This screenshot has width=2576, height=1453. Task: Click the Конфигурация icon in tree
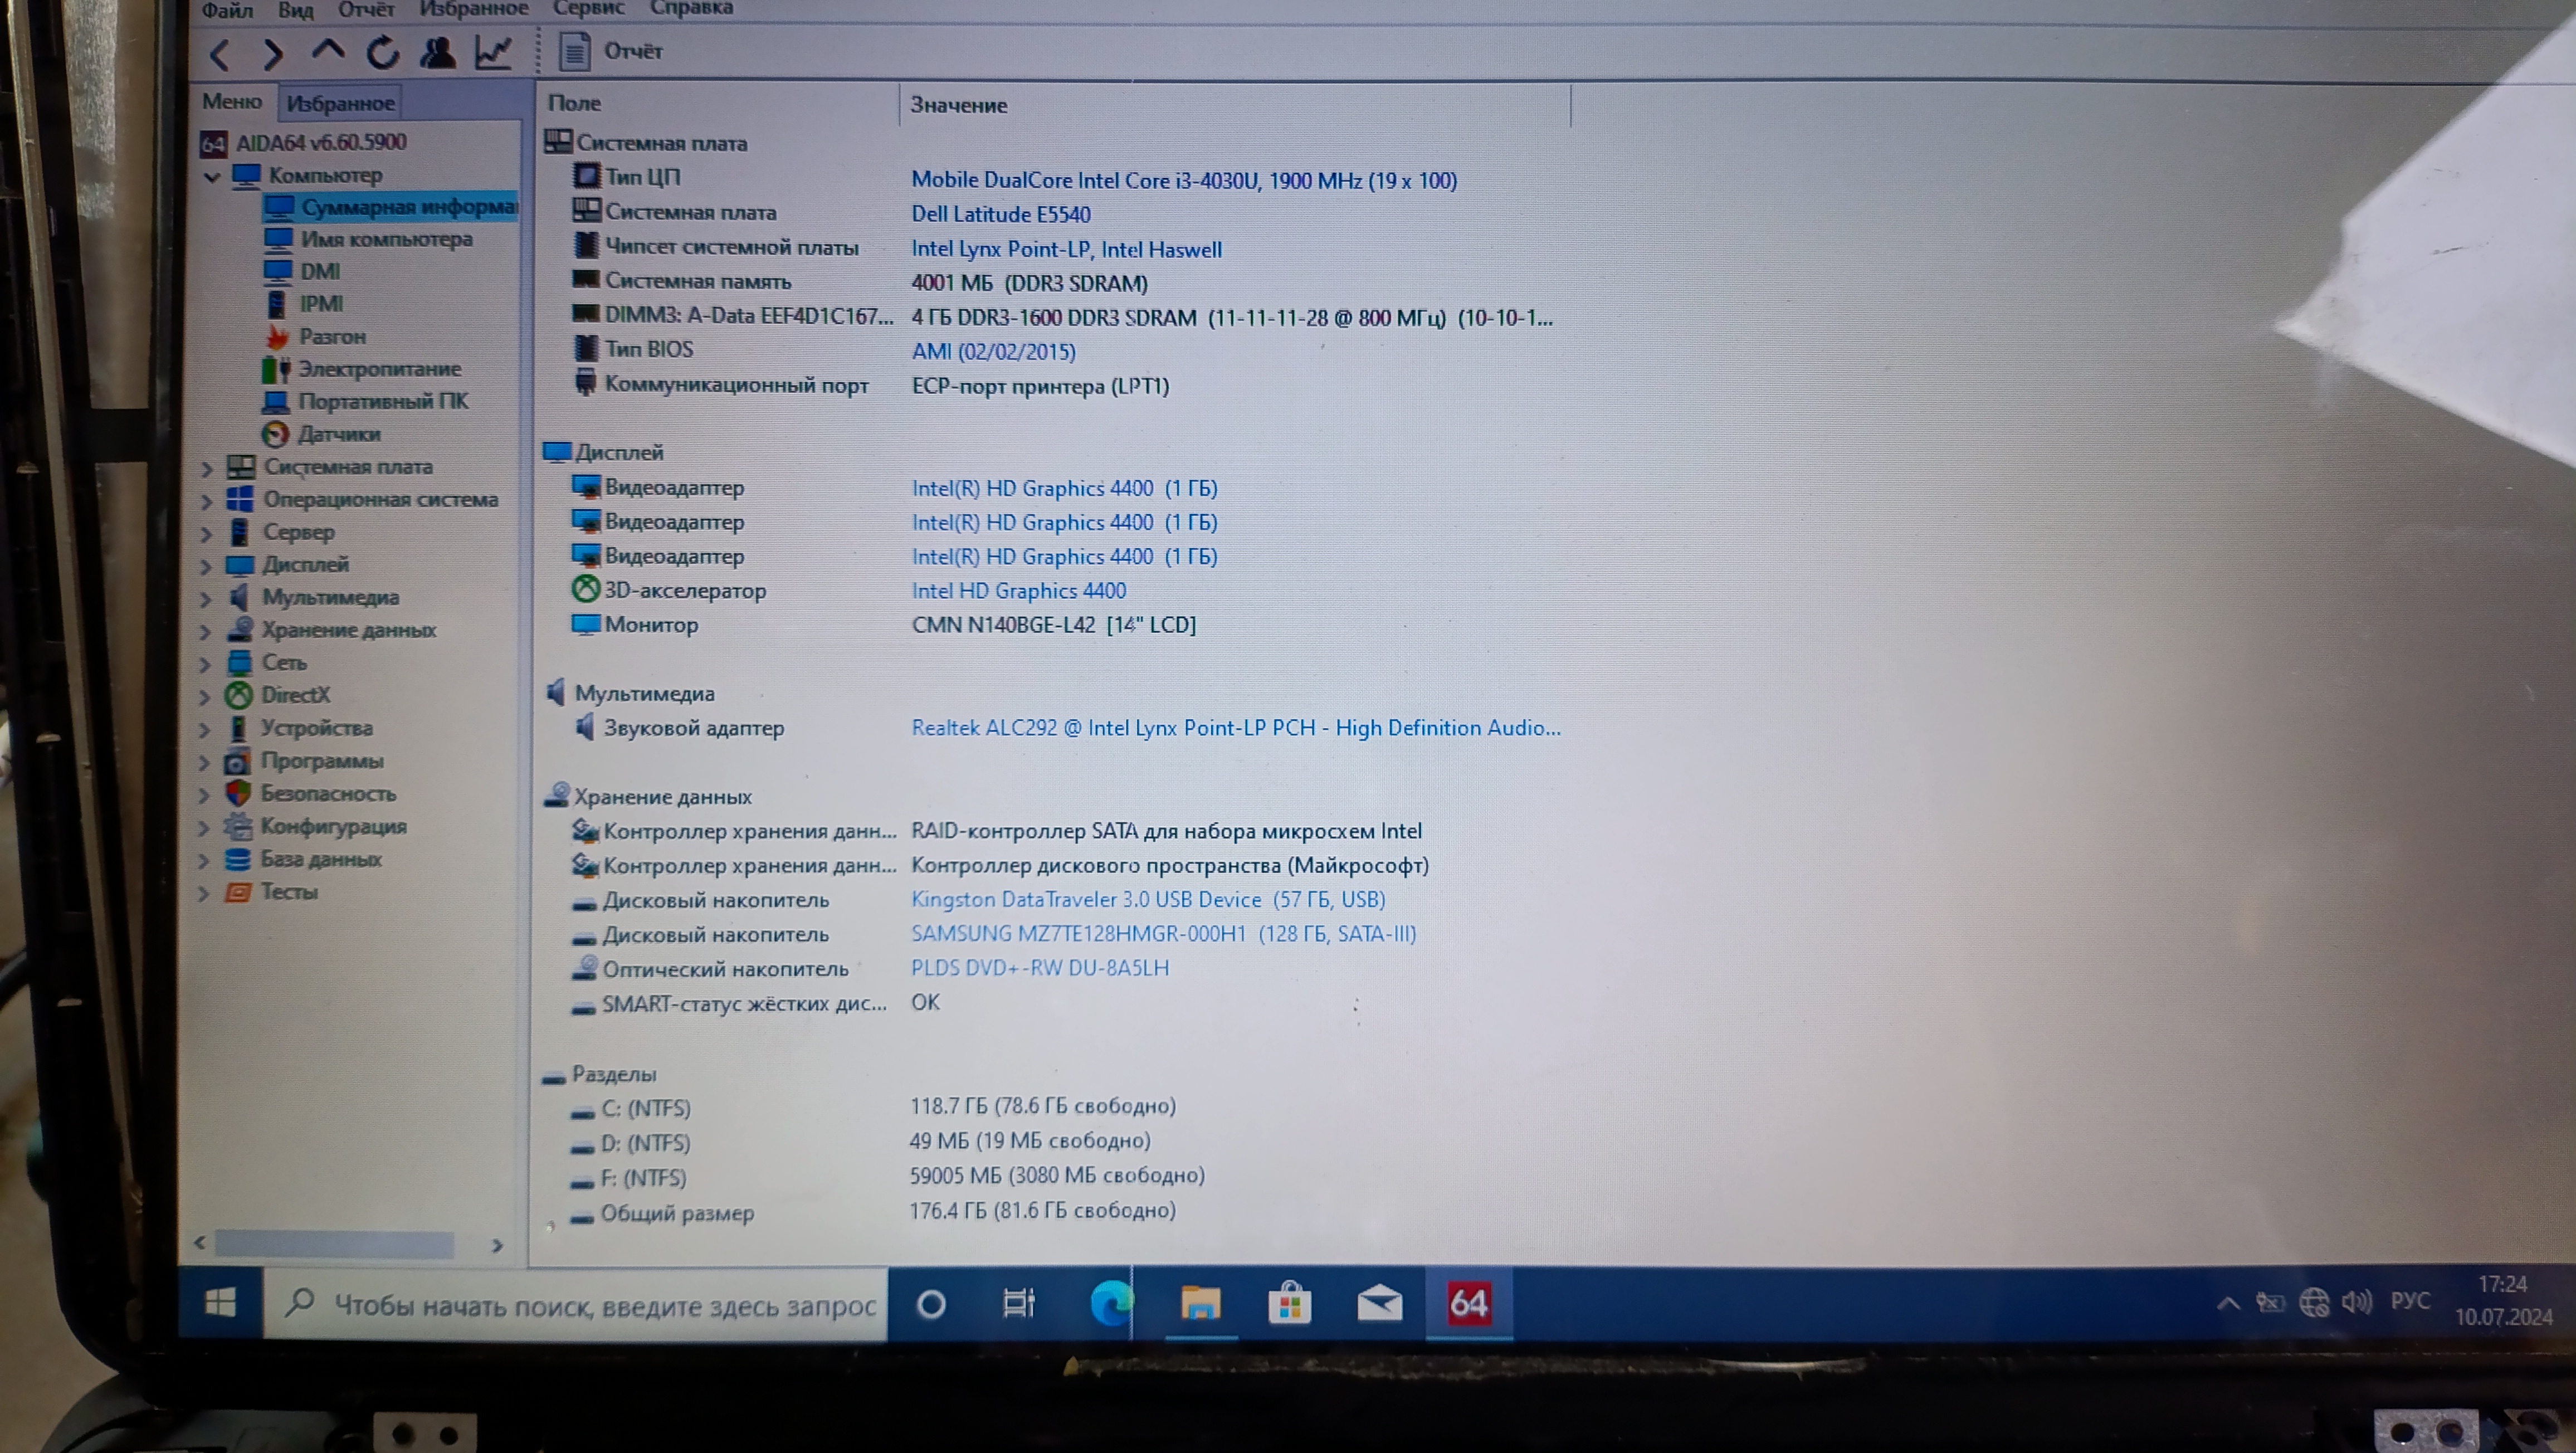pyautogui.click(x=238, y=827)
